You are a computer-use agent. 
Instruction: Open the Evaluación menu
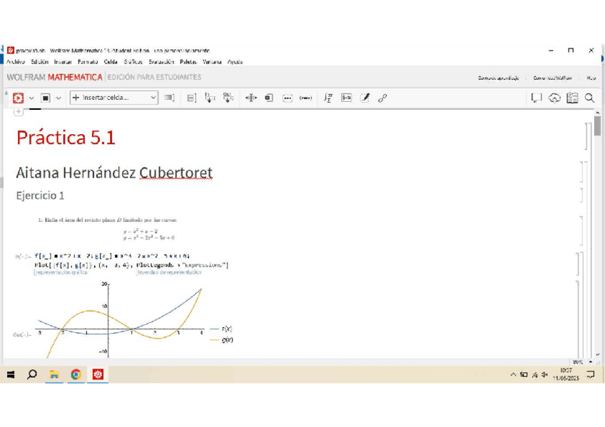click(161, 62)
